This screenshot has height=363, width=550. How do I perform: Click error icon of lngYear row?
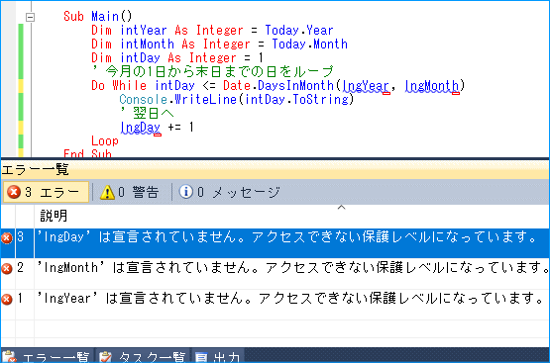tap(7, 300)
